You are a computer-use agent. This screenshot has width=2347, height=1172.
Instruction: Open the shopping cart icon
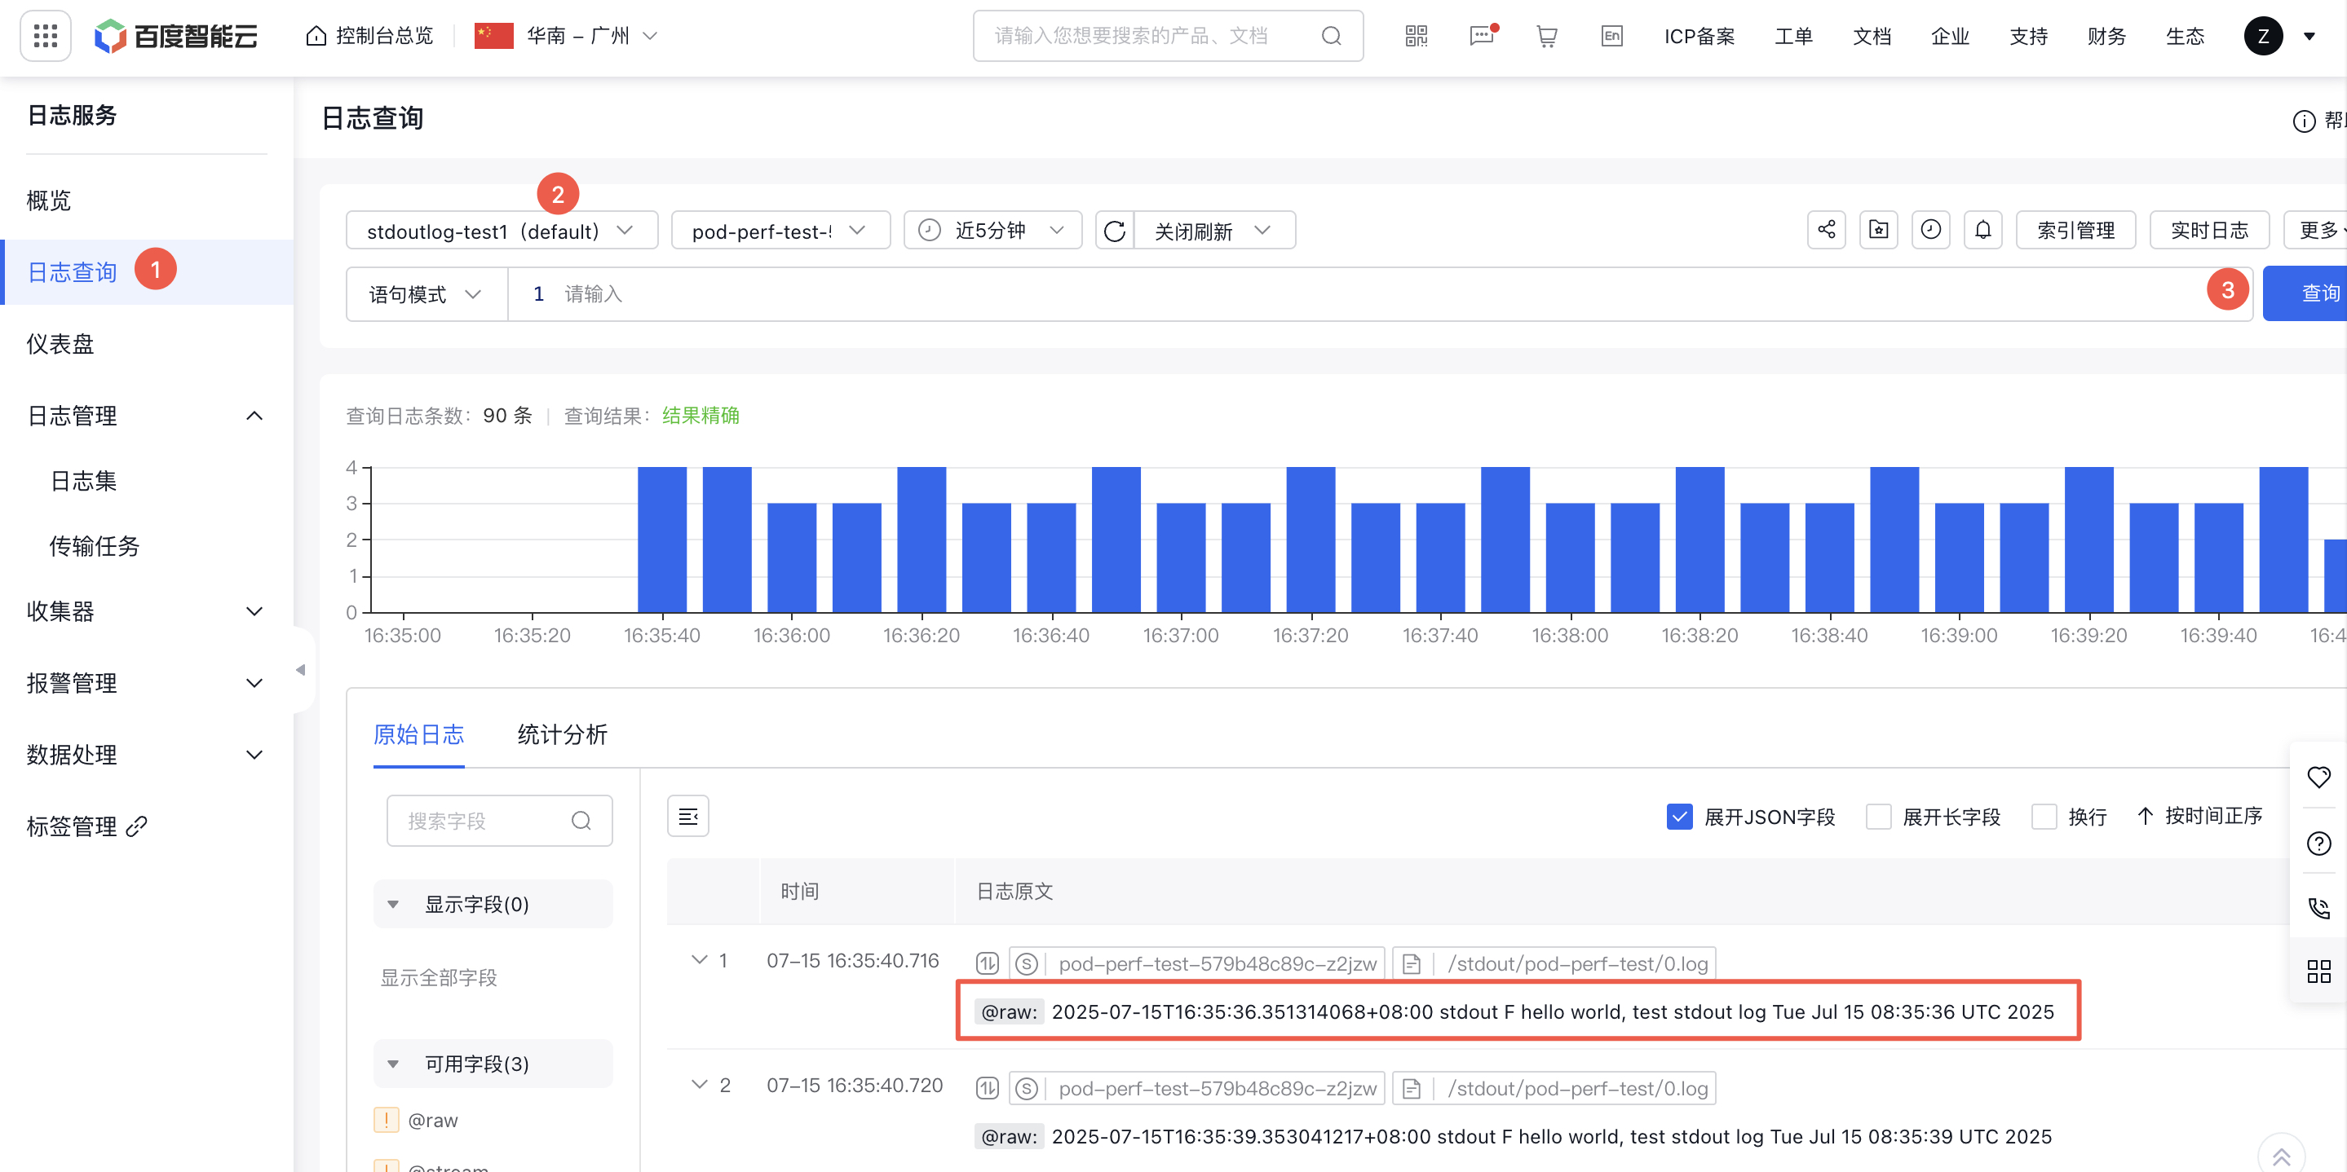click(1546, 37)
